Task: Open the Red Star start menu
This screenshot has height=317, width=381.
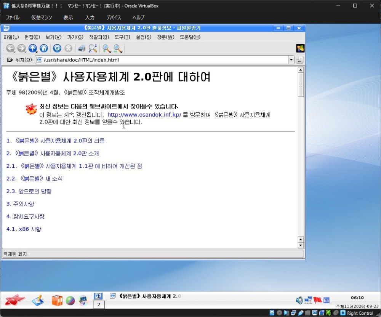Action: click(x=14, y=300)
